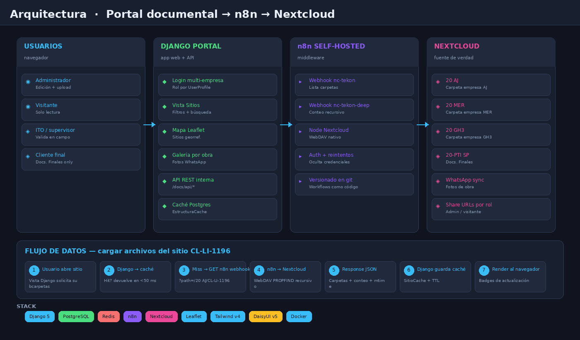Click the green diamond beside Mapa Leaflet
This screenshot has height=340, width=580.
pyautogui.click(x=164, y=131)
